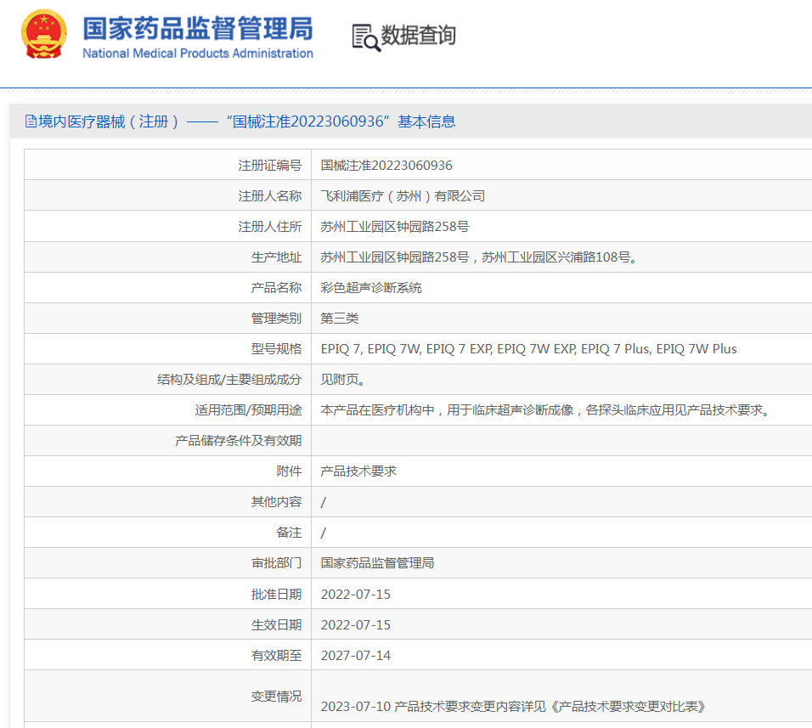Click the 有效期至 label cell

(168, 654)
